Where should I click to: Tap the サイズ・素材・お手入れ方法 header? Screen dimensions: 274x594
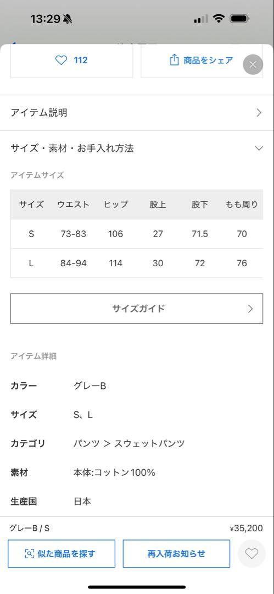[137, 148]
